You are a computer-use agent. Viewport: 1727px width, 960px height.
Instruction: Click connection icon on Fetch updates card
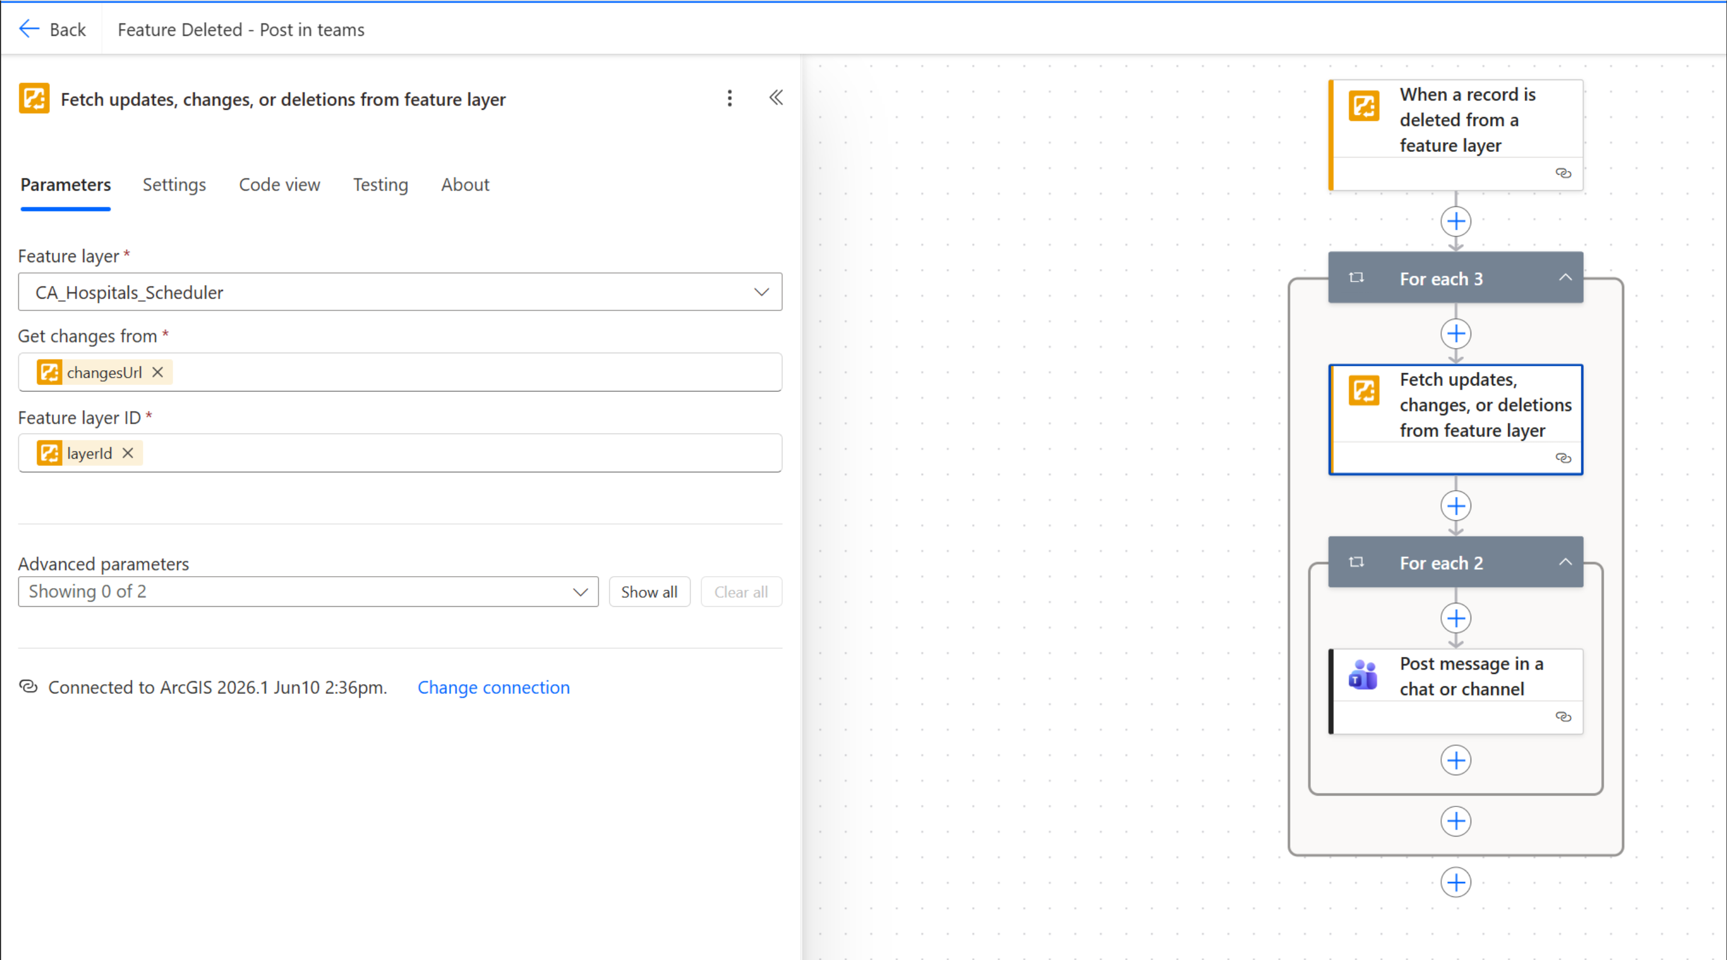click(1563, 458)
